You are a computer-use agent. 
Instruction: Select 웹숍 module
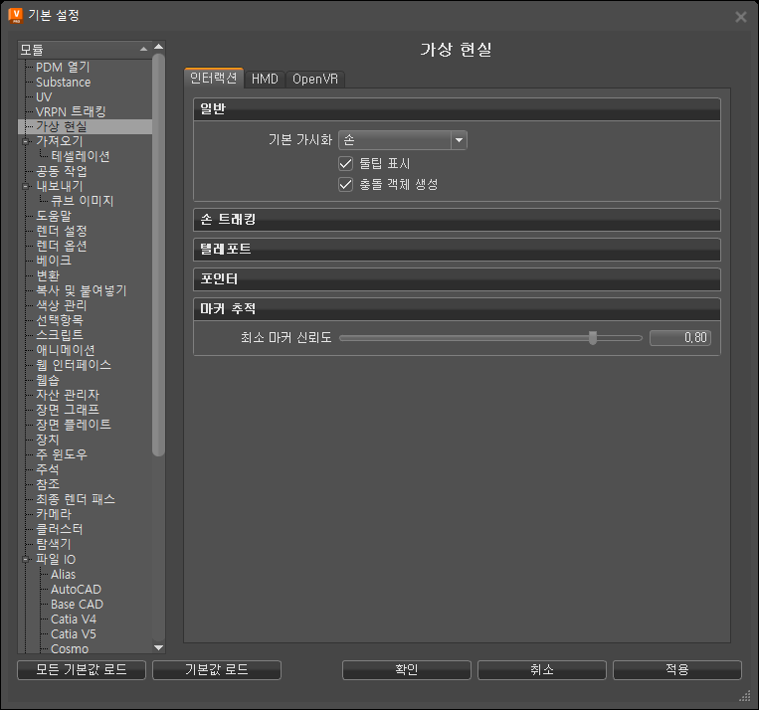click(x=48, y=381)
